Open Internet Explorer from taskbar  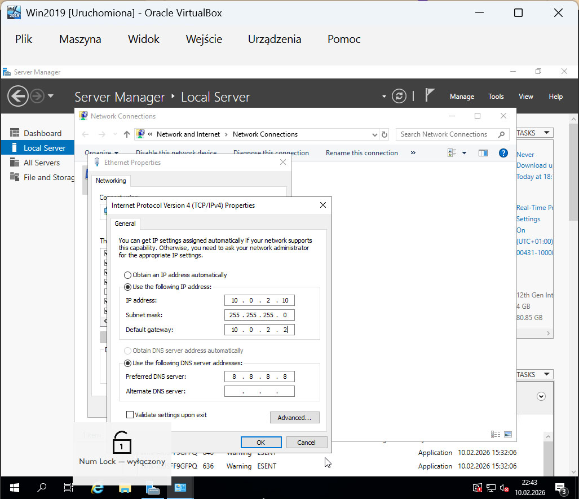click(x=98, y=488)
